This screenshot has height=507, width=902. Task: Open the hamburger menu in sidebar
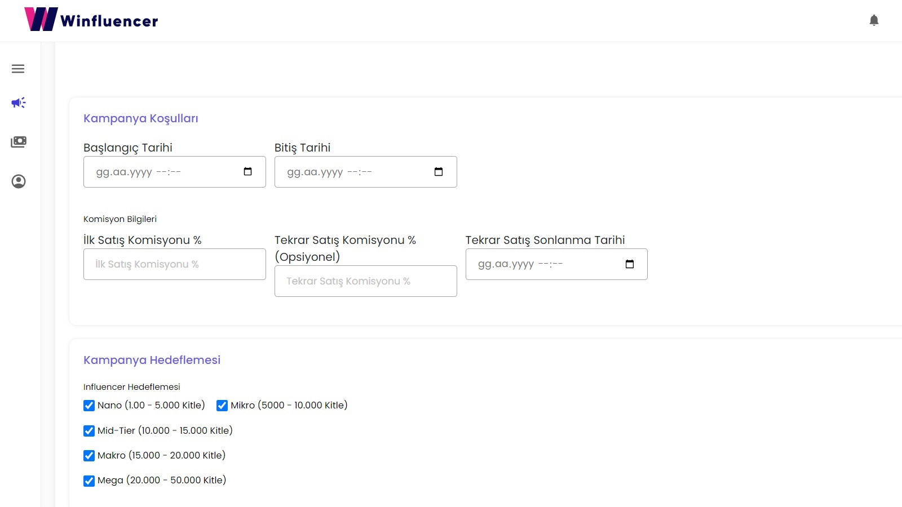pyautogui.click(x=18, y=69)
